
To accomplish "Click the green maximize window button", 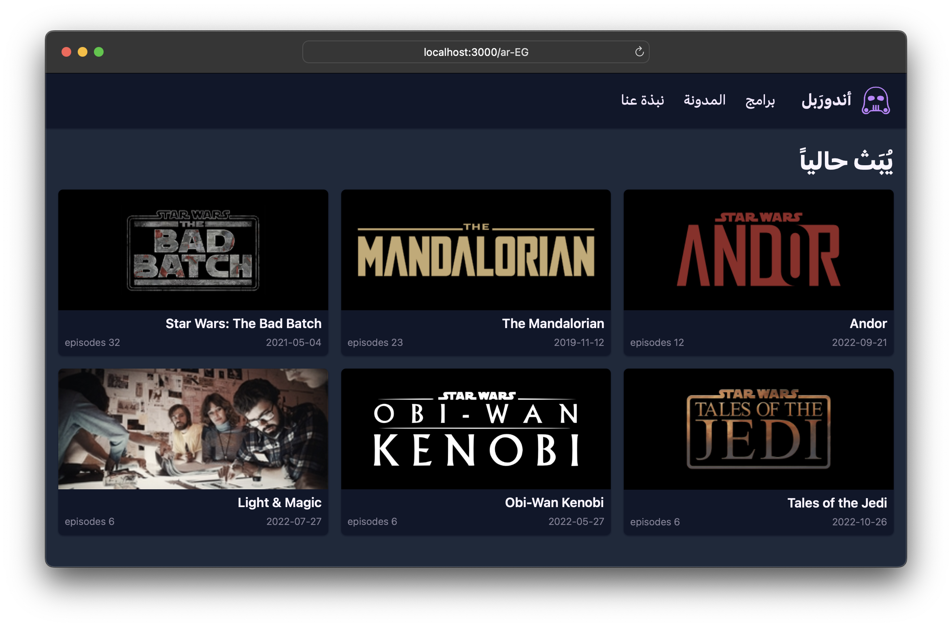I will coord(99,52).
